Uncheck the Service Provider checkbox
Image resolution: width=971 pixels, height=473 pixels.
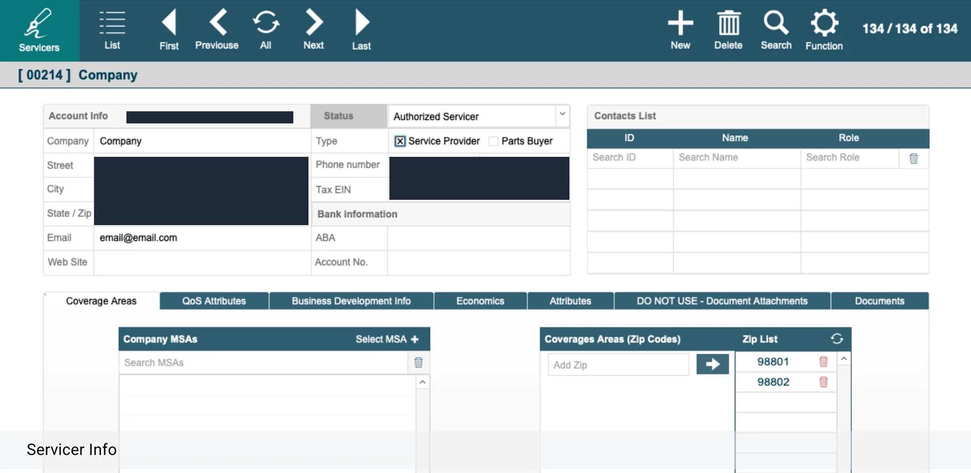[x=400, y=141]
